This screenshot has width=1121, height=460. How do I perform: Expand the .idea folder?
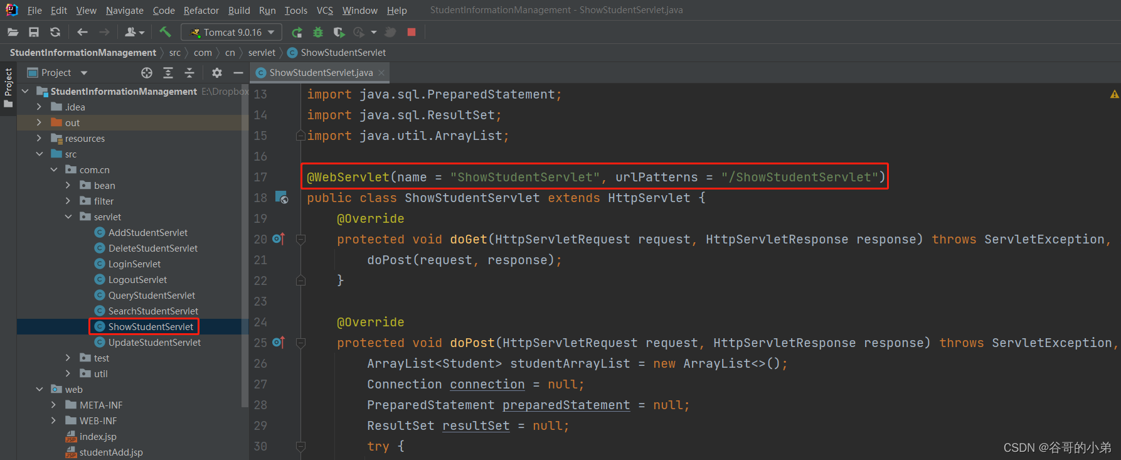(x=40, y=107)
